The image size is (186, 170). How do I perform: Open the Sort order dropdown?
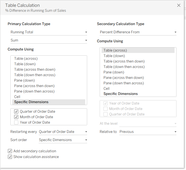coord(63,140)
